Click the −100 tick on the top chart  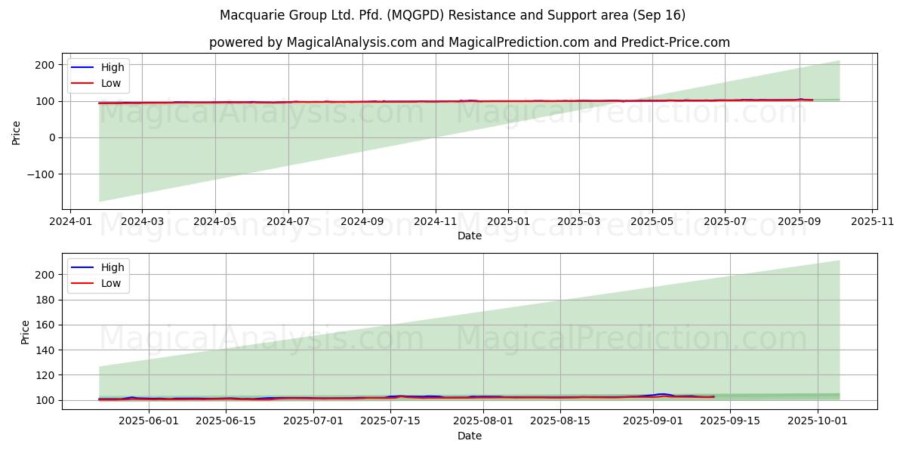[42, 174]
